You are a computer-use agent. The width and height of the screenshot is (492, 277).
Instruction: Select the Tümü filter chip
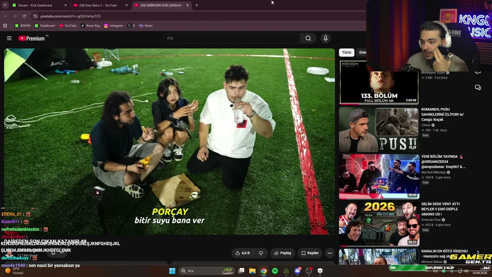[347, 52]
